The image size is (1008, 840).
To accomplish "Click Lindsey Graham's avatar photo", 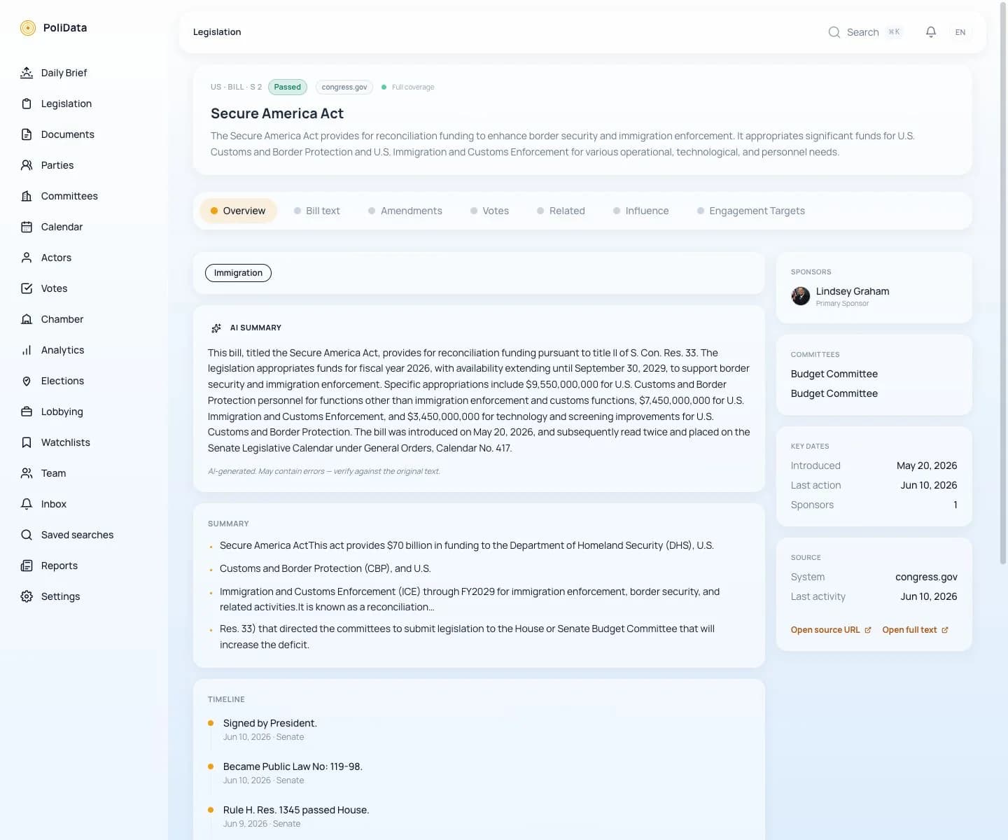I will click(800, 296).
